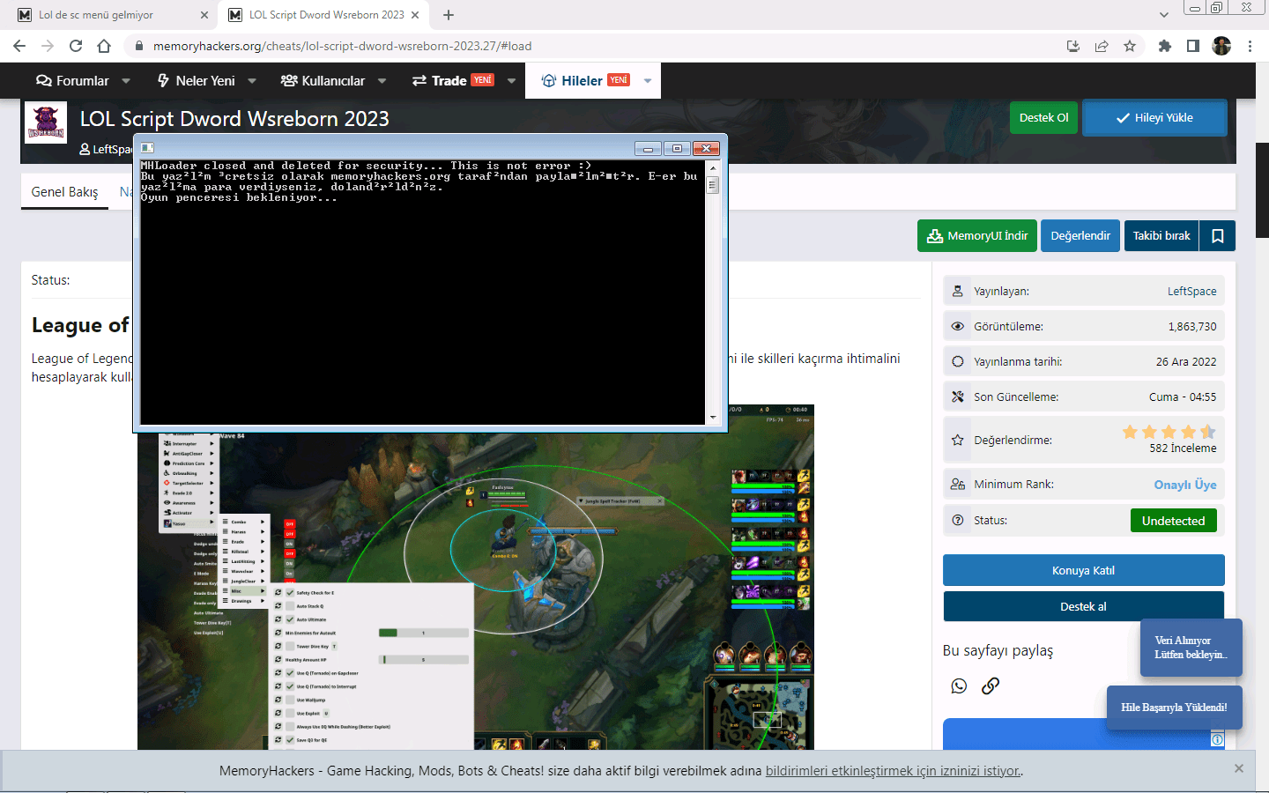Share page via WhatsApp icon
Viewport: 1269px width, 793px height.
point(959,686)
